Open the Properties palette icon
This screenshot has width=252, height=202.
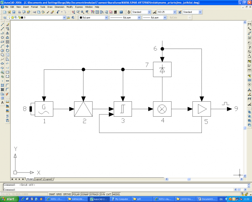pyautogui.click(x=93, y=12)
